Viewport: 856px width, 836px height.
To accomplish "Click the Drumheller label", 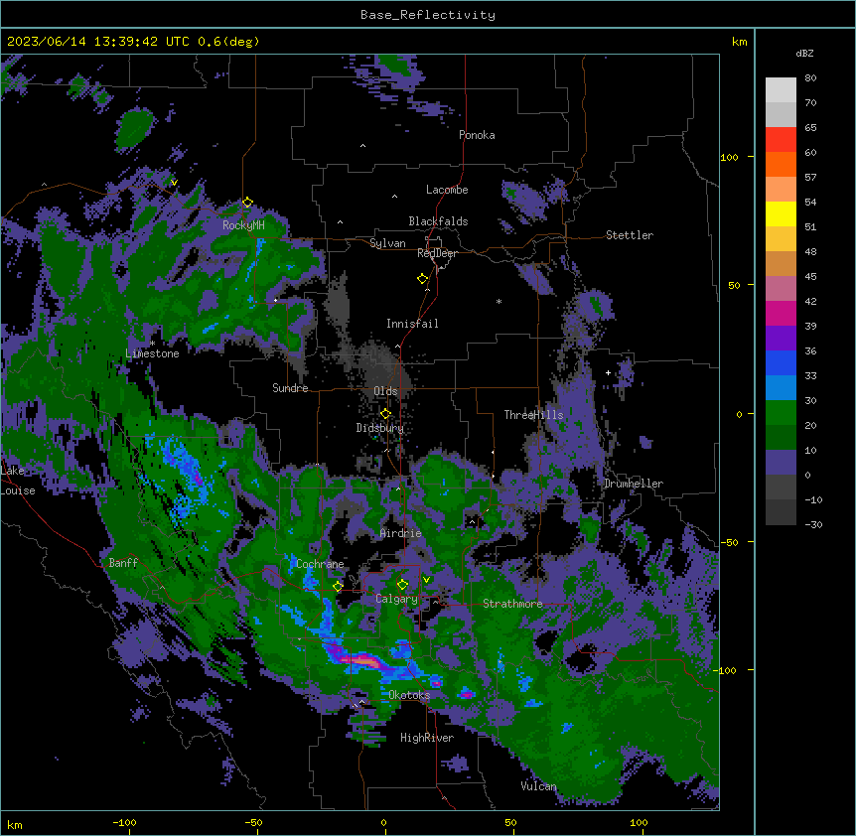I will pyautogui.click(x=634, y=484).
